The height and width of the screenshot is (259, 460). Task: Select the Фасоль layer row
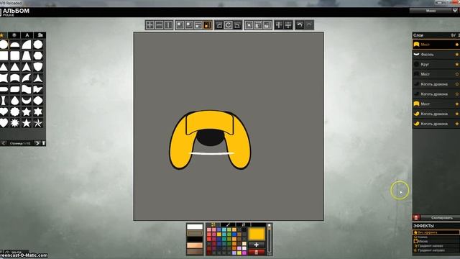click(436, 55)
